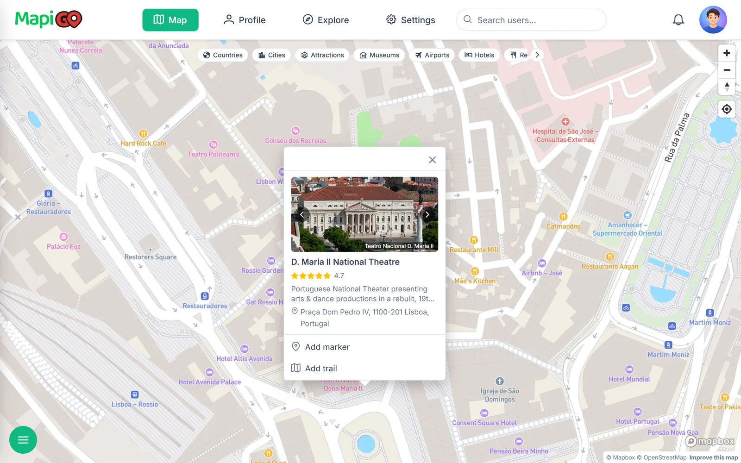Screen dimensions: 741x463
Task: Open the Map tab
Action: pyautogui.click(x=170, y=20)
